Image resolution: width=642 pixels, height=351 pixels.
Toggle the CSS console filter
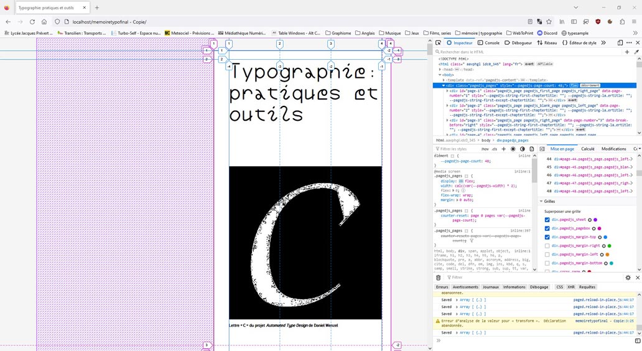coord(559,287)
